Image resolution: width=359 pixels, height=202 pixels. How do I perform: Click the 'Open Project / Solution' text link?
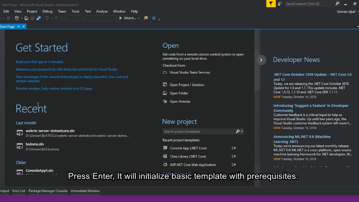click(187, 85)
